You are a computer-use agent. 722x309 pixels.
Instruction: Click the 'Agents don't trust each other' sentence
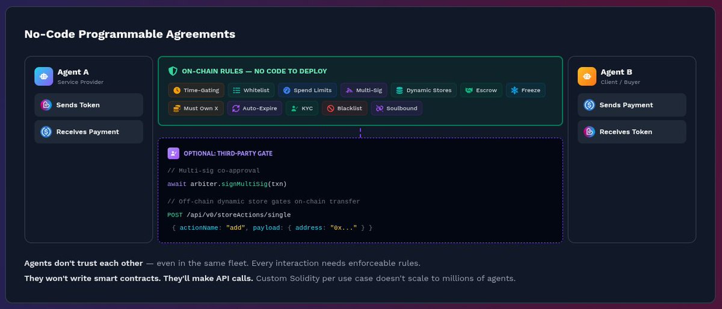[84, 263]
